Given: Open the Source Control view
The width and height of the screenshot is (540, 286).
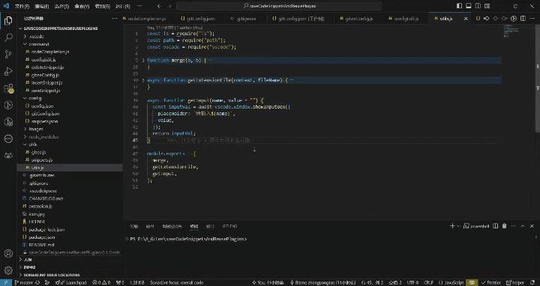Looking at the screenshot, I should pos(8,54).
